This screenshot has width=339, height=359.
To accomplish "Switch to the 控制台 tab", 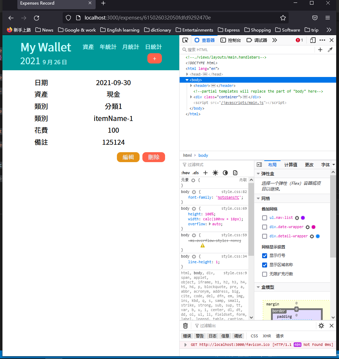I will 231,40.
